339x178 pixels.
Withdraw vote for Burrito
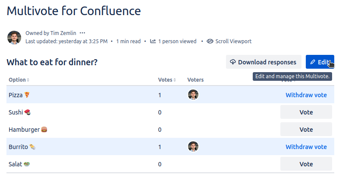pos(306,147)
